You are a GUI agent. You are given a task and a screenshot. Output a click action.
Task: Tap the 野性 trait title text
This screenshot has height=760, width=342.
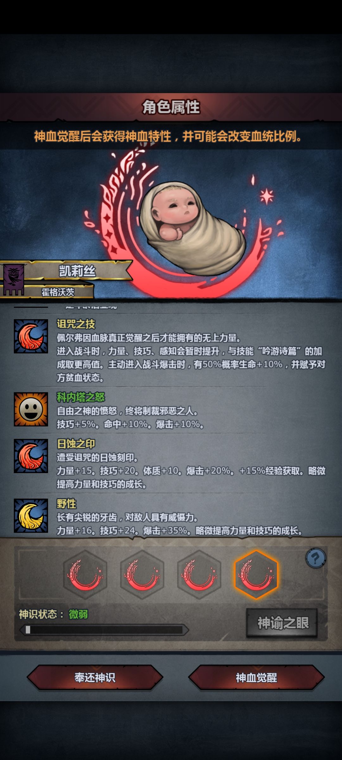tap(66, 504)
